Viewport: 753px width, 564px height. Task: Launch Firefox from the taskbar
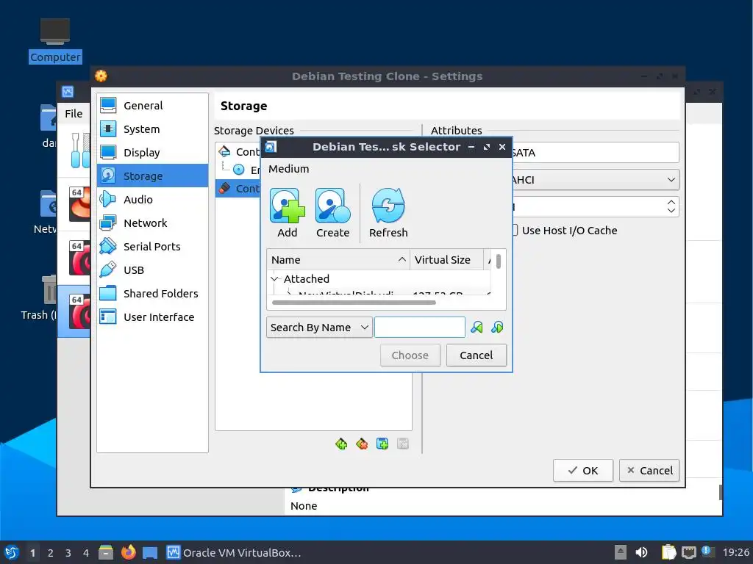pos(128,552)
